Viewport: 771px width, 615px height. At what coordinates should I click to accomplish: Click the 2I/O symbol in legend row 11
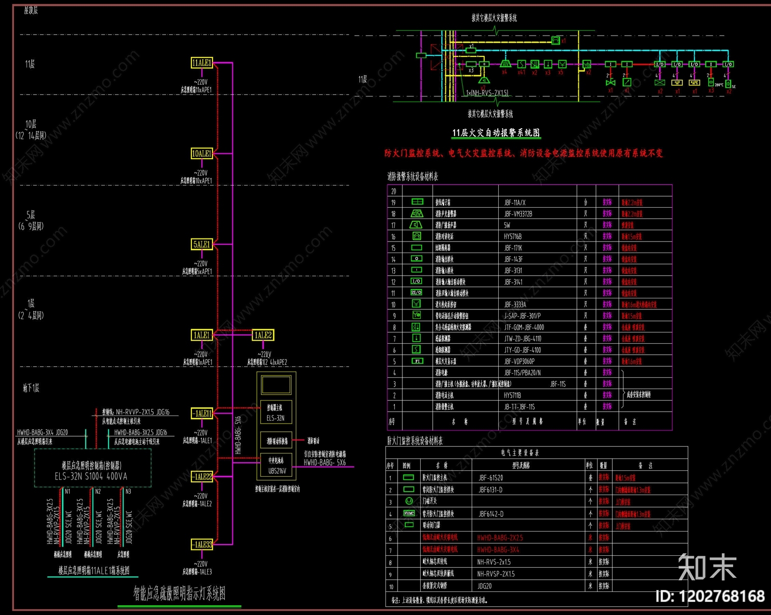(x=417, y=293)
